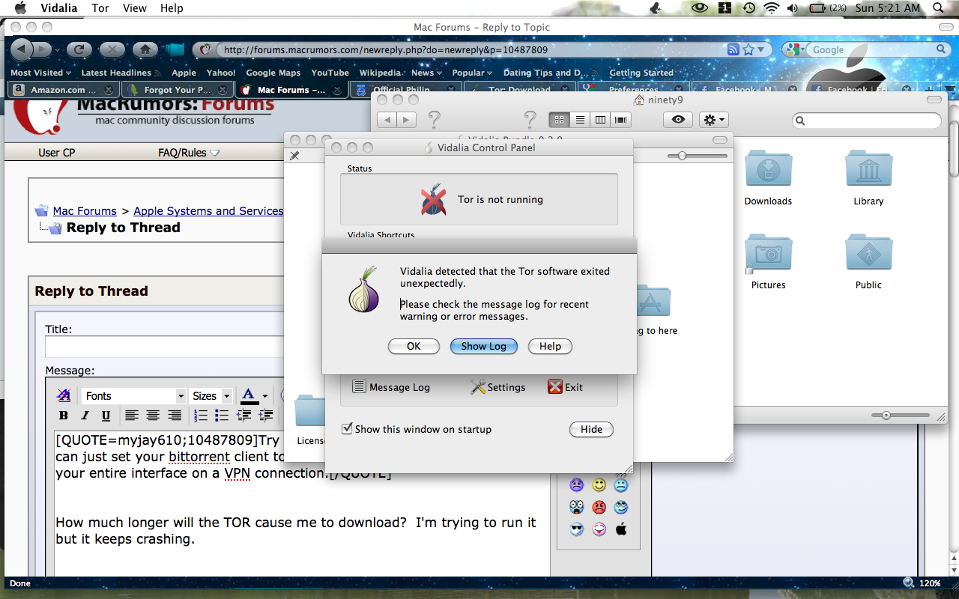This screenshot has width=959, height=599.
Task: Click the Time Machine menu bar icon
Action: click(x=748, y=7)
